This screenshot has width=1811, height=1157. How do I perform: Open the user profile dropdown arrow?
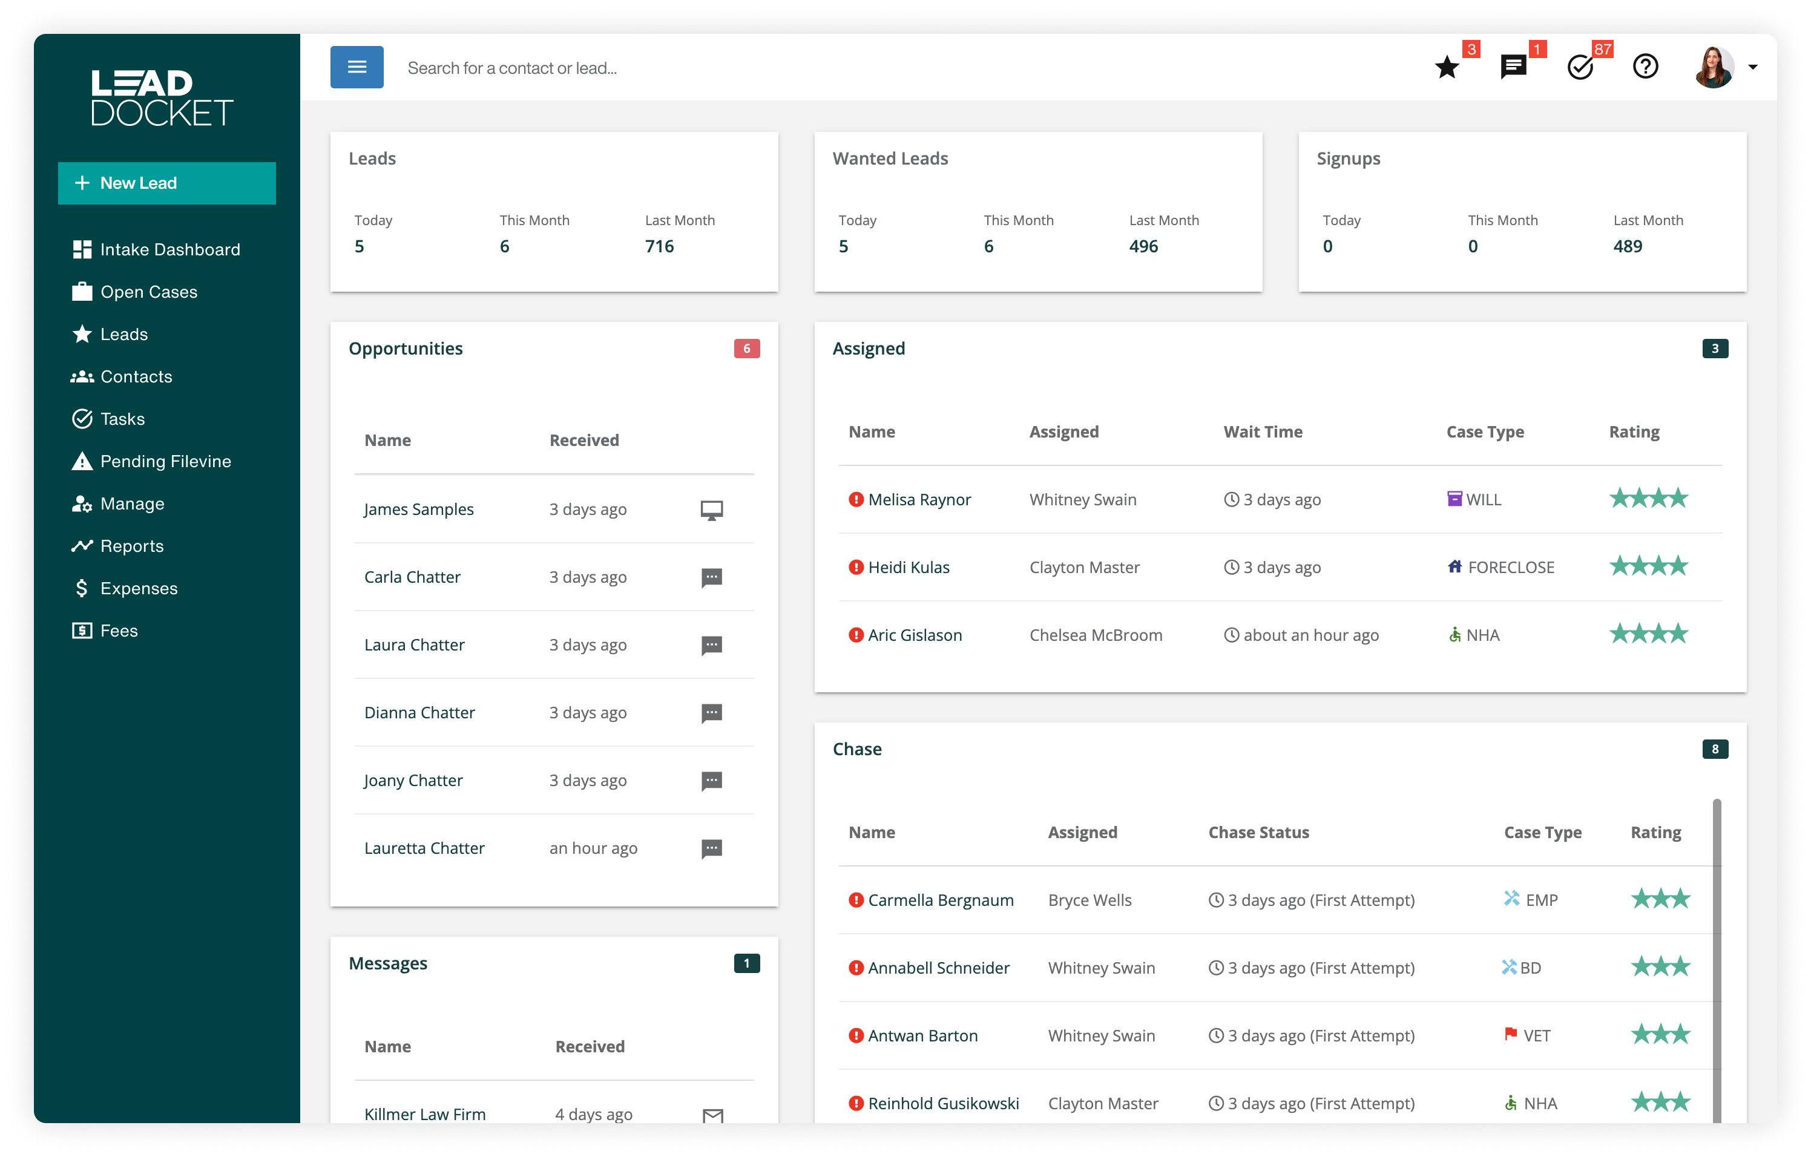(1754, 67)
